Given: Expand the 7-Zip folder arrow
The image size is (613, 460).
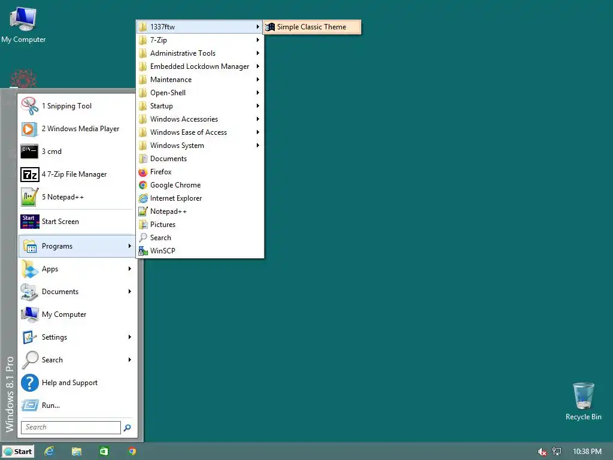Looking at the screenshot, I should pos(257,40).
